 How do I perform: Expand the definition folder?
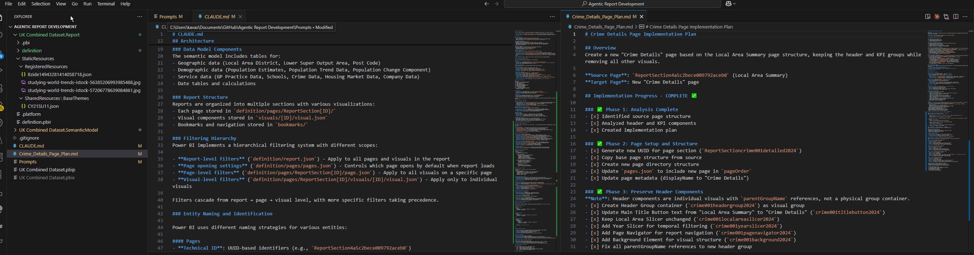[x=18, y=50]
